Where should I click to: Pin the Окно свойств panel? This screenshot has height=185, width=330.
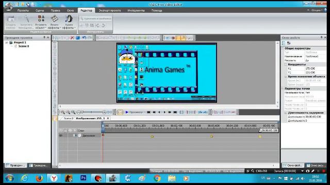(x=321, y=38)
